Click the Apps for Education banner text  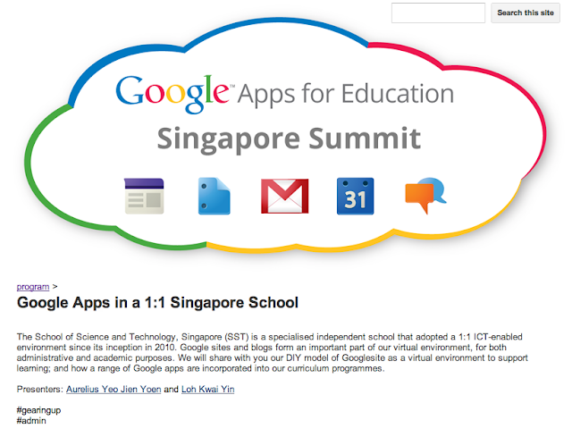[346, 95]
